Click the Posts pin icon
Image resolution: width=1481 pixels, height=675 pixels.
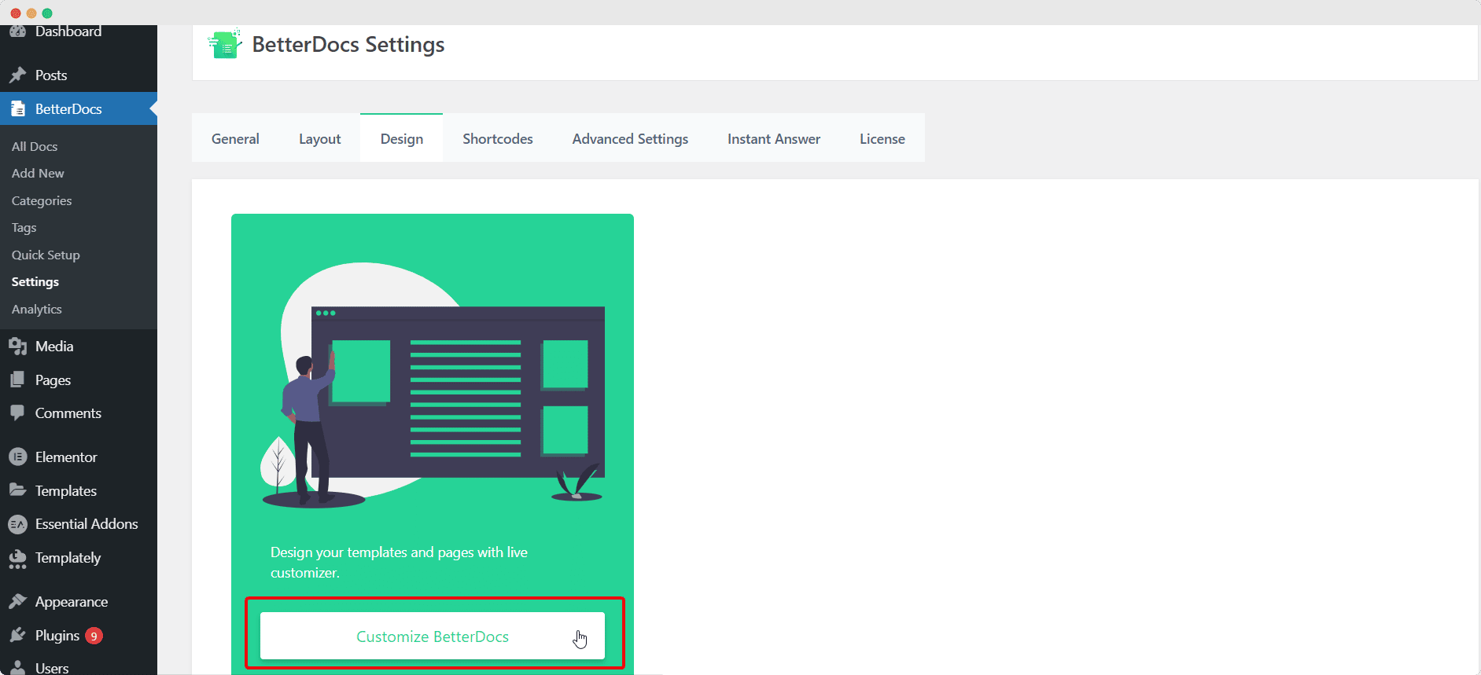[x=17, y=75]
